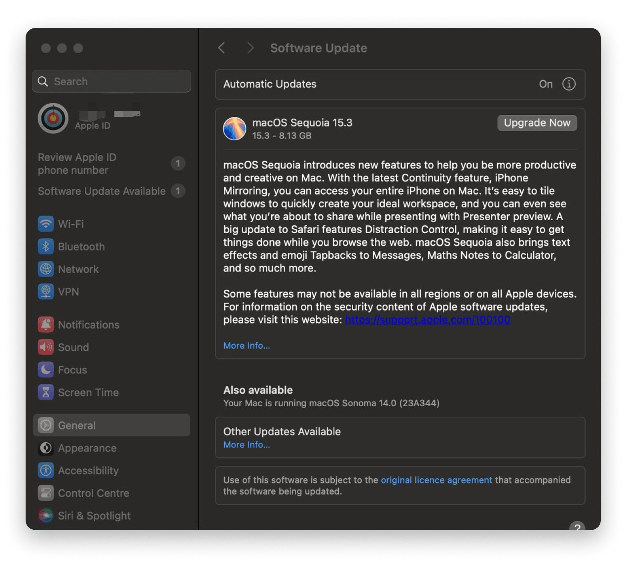This screenshot has height=567, width=624.
Task: Click the macOS Sequoia update icon
Action: pyautogui.click(x=234, y=129)
